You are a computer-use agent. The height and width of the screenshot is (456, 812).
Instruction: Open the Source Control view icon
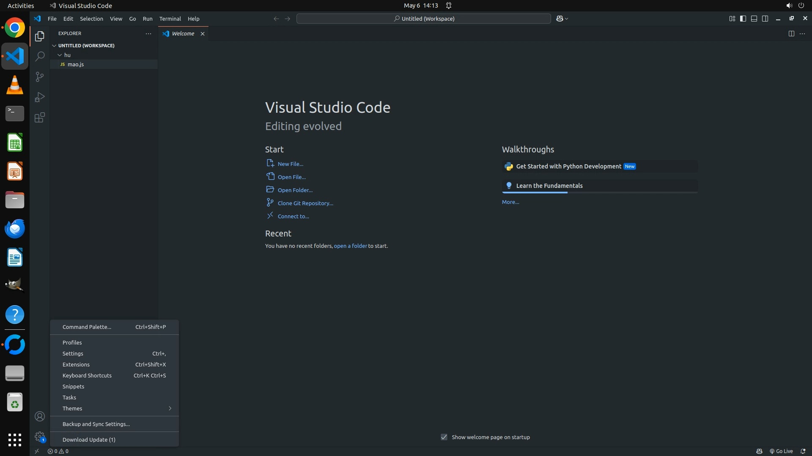click(x=40, y=77)
